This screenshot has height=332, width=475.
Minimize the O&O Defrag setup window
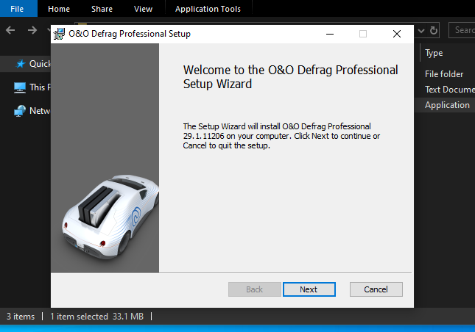click(x=330, y=34)
